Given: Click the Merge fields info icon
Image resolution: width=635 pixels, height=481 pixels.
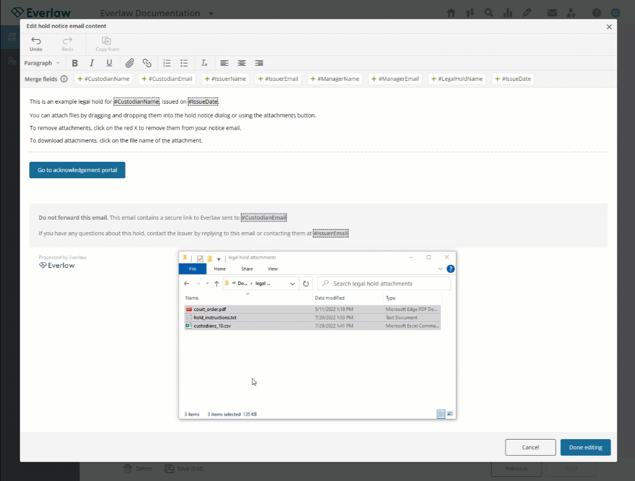Looking at the screenshot, I should click(64, 78).
